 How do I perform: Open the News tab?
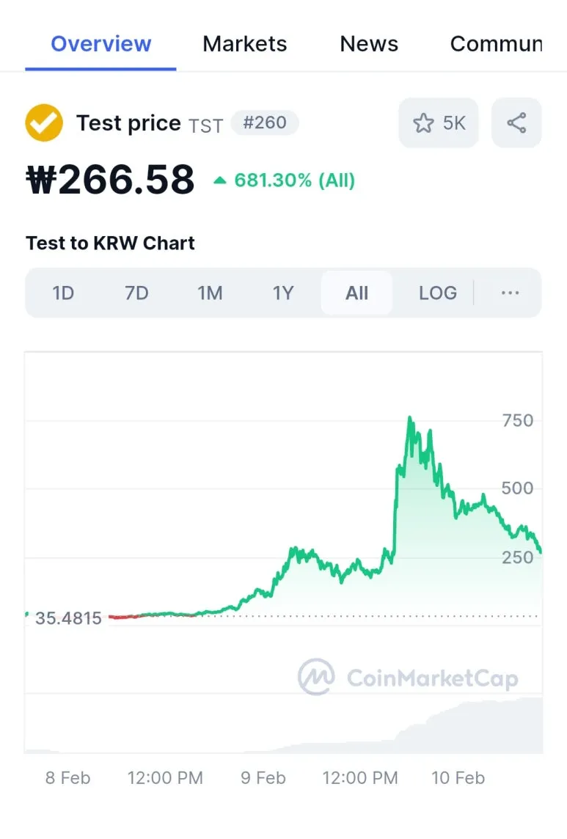click(369, 44)
